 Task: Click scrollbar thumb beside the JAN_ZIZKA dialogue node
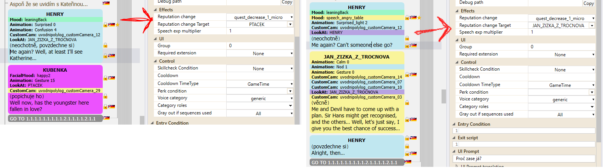(x=444, y=96)
